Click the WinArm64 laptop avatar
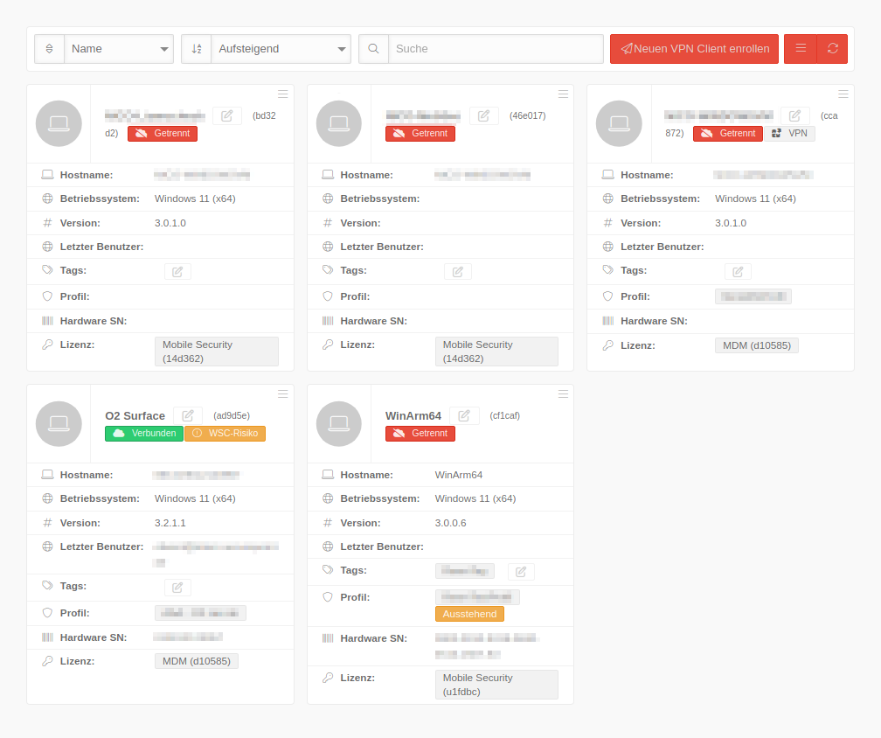 pyautogui.click(x=339, y=424)
